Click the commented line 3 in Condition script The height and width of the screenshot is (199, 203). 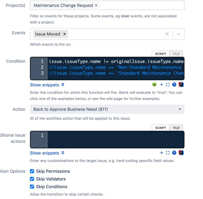116,73
